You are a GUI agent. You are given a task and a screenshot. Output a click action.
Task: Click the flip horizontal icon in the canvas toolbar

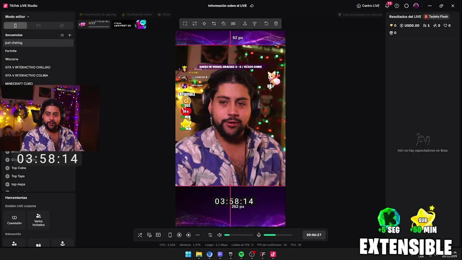coord(233,23)
